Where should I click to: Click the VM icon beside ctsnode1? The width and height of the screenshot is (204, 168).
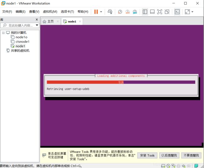[x=13, y=42]
